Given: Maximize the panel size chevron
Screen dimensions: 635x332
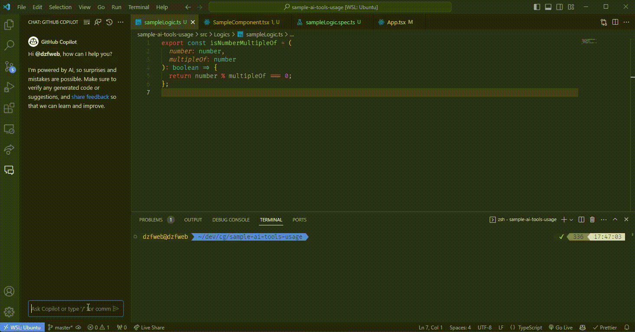Looking at the screenshot, I should click(615, 220).
